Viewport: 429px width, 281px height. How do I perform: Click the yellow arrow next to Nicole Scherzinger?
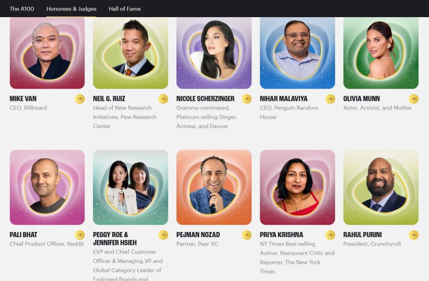tap(247, 99)
